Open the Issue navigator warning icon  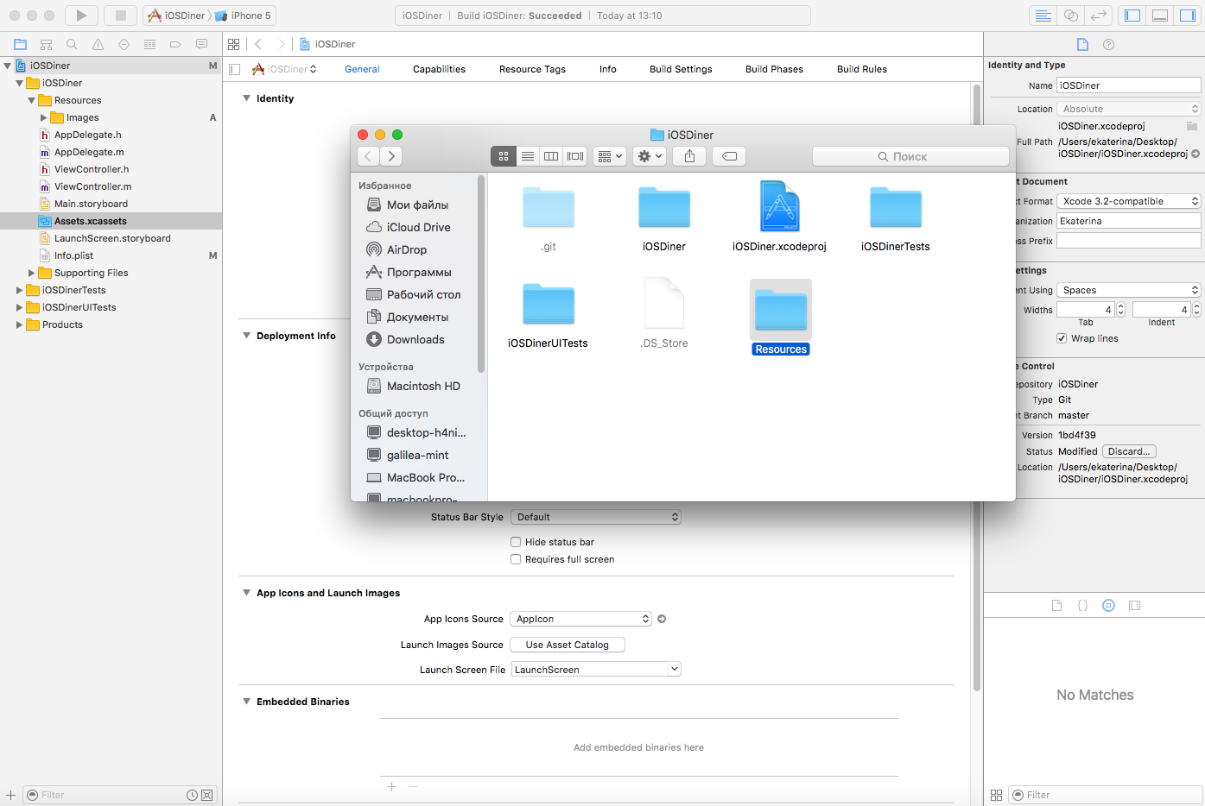click(x=98, y=44)
